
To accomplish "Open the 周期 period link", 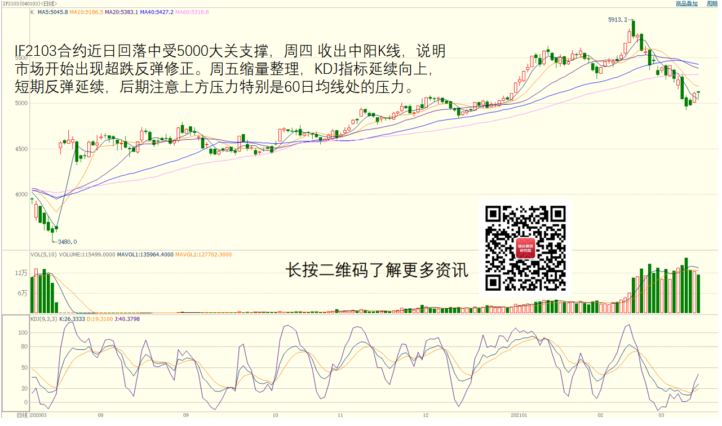I will point(712,3).
